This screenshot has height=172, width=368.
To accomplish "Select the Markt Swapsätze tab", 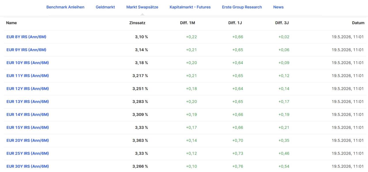I will click(x=142, y=7).
